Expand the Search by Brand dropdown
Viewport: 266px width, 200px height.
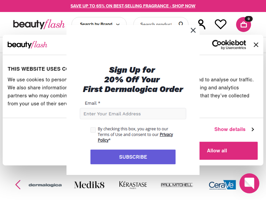(x=99, y=24)
